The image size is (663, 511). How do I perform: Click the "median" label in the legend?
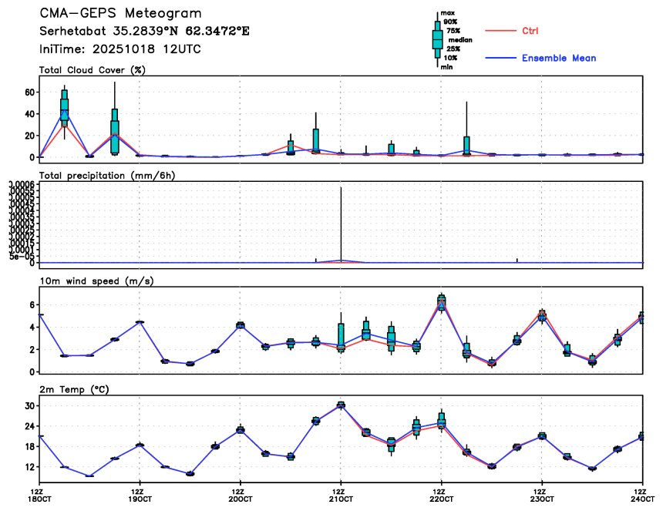point(459,39)
